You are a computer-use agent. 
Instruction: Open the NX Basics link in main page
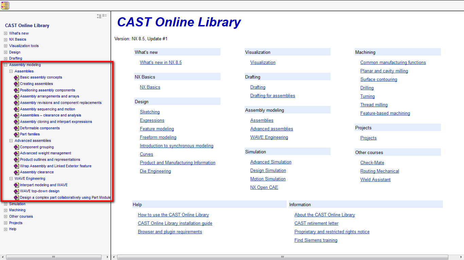click(x=150, y=87)
